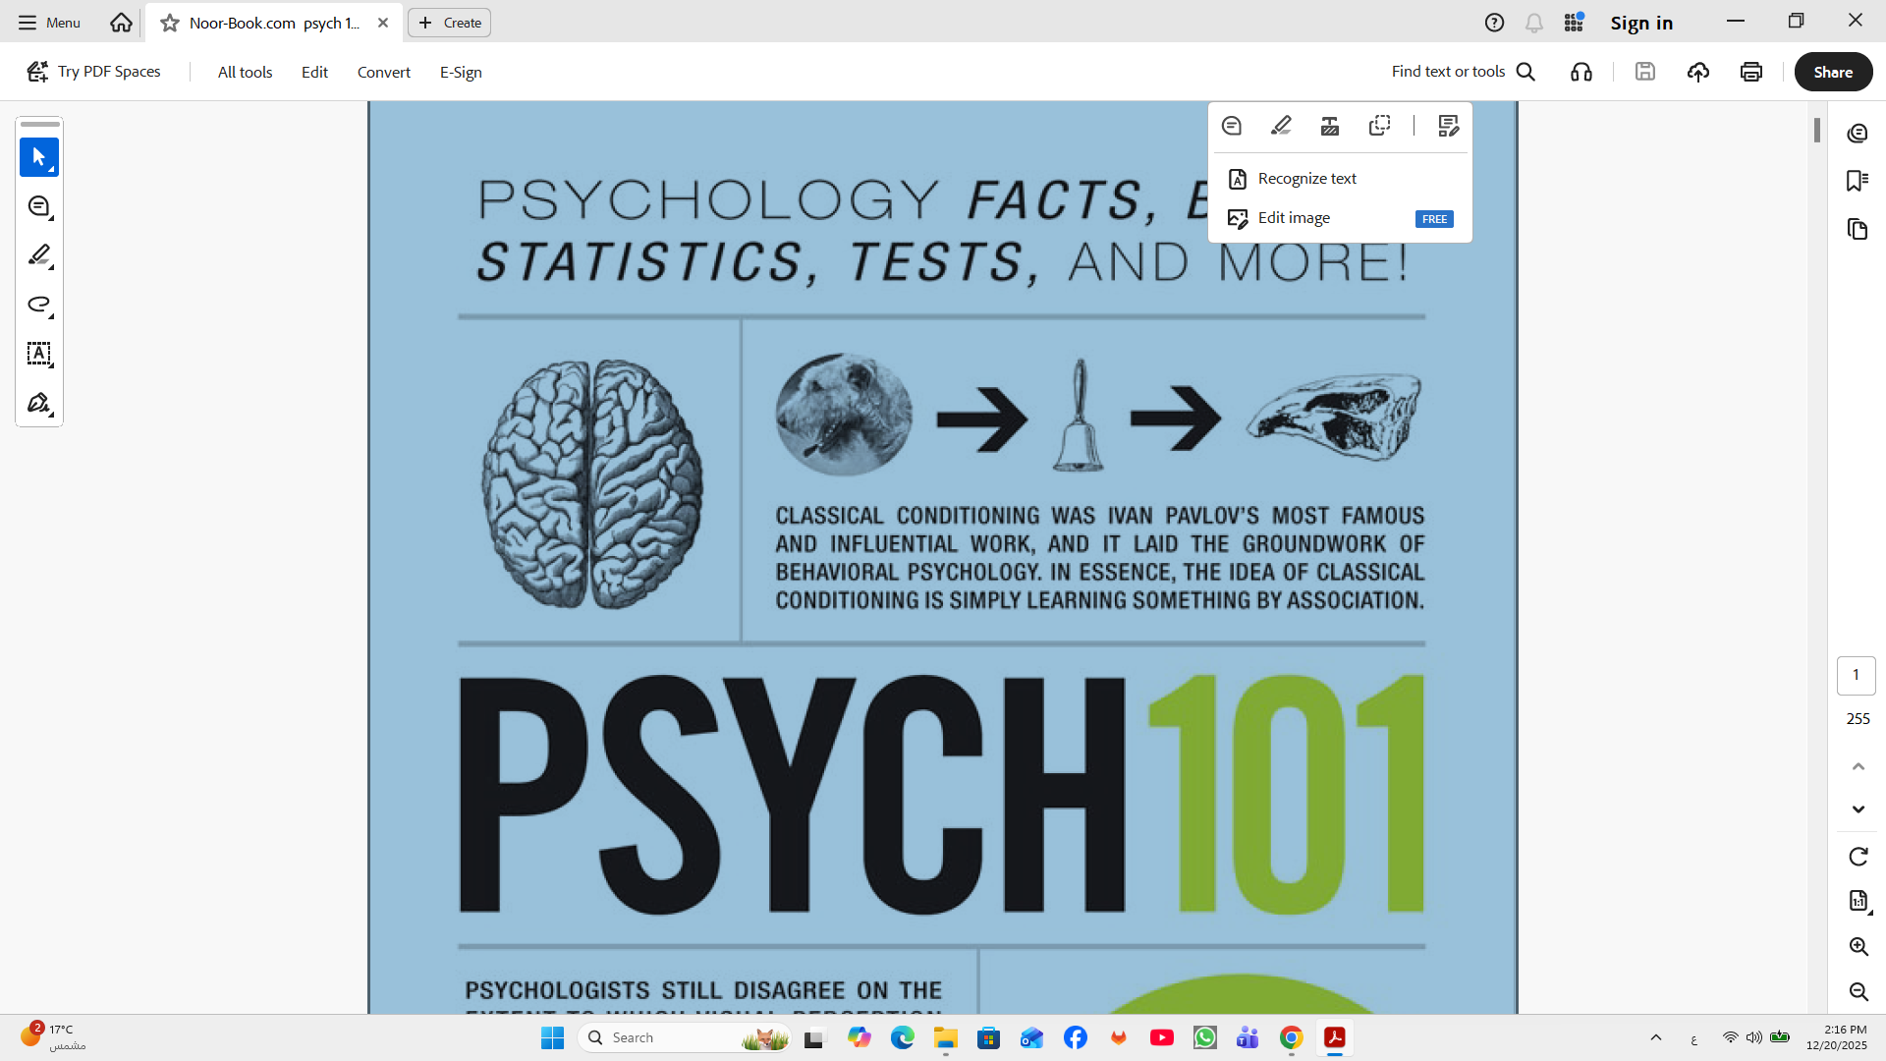The height and width of the screenshot is (1061, 1886).
Task: Click the Create button
Action: [x=450, y=23]
